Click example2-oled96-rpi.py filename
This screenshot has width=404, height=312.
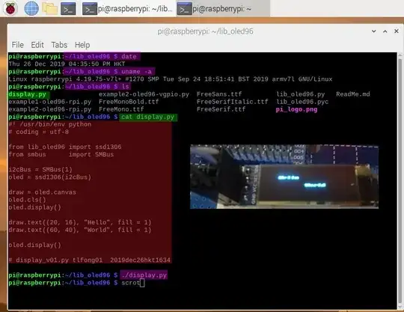[49, 109]
